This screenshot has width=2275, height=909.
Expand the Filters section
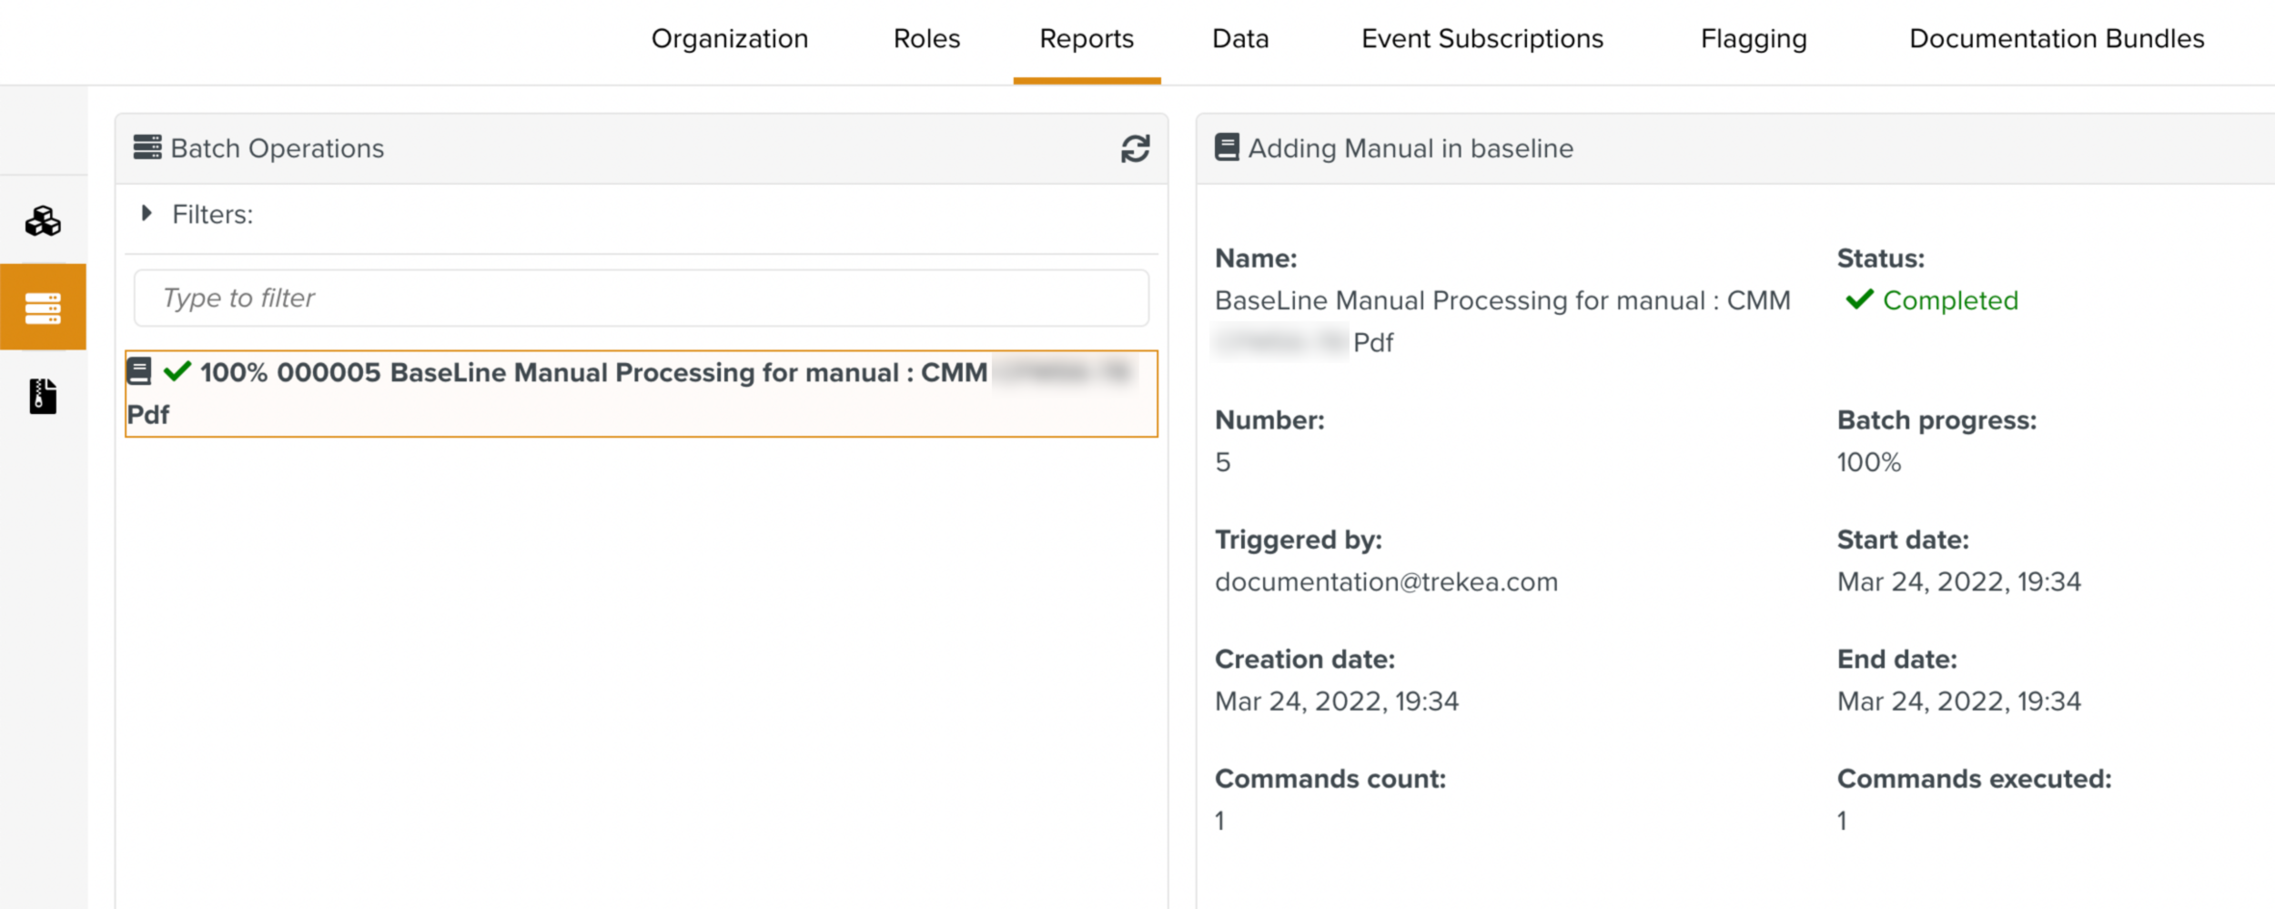coord(147,214)
